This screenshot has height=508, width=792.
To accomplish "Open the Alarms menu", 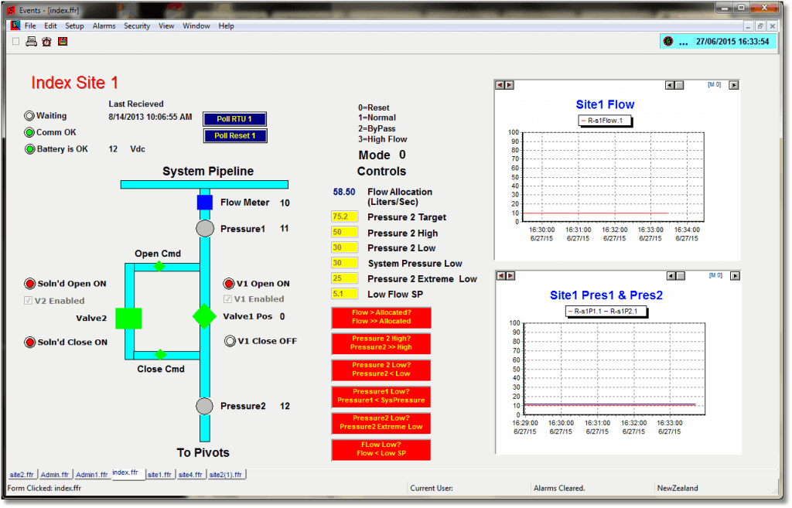I will (104, 26).
